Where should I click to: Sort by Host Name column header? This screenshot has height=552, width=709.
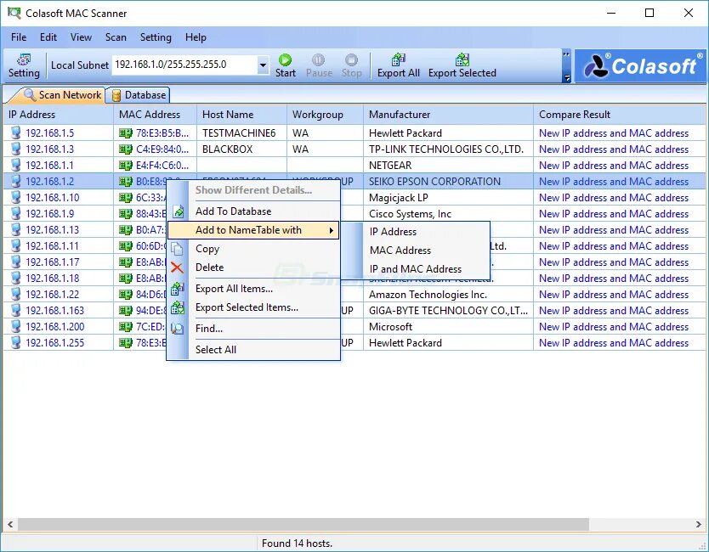pyautogui.click(x=242, y=115)
